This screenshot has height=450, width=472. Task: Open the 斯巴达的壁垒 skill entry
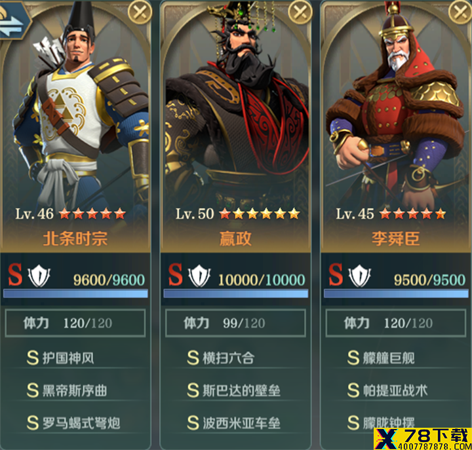pyautogui.click(x=233, y=390)
